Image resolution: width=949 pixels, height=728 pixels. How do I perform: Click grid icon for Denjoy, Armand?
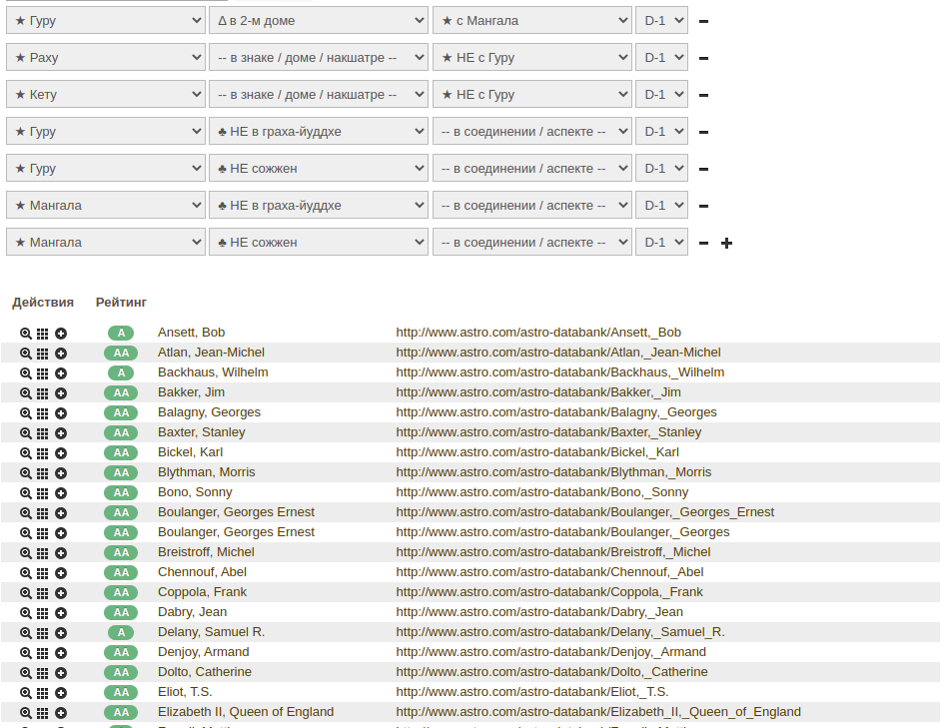click(x=42, y=653)
